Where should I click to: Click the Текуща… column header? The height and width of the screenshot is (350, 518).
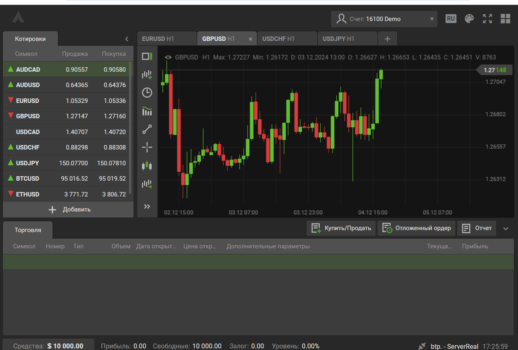[439, 246]
